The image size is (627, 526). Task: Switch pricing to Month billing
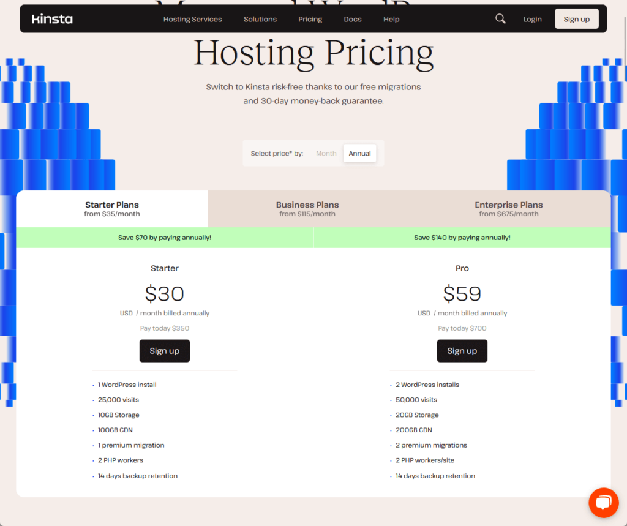point(326,153)
